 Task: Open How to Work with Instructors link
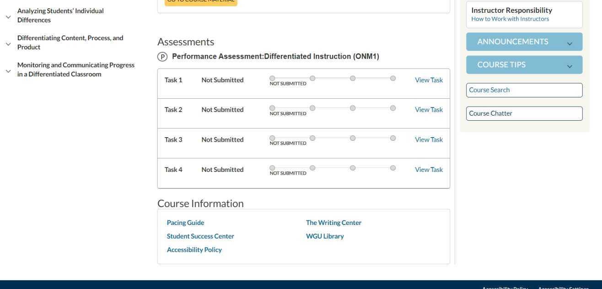(510, 19)
